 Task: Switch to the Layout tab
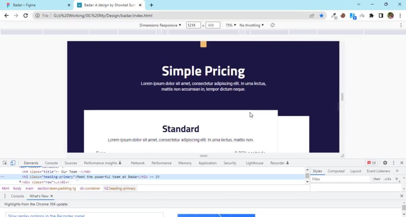tap(356, 171)
